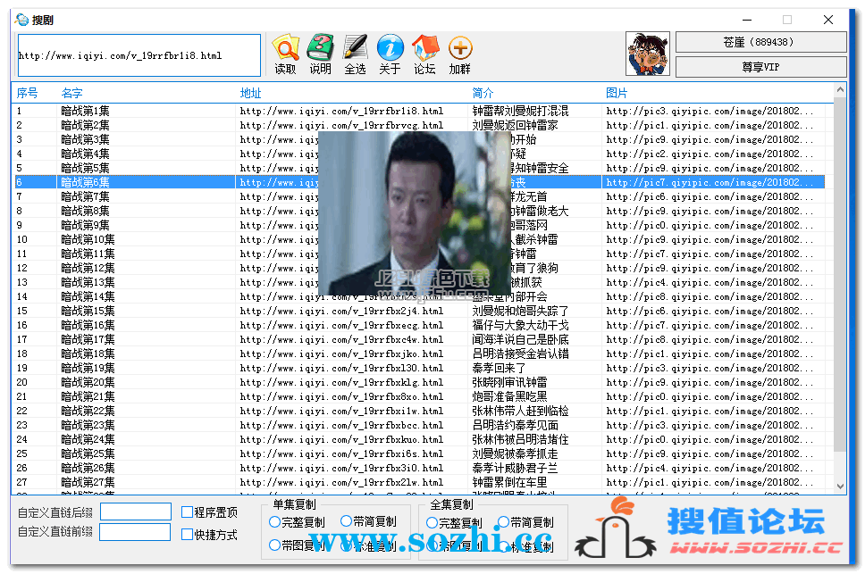Select sequence number 10 in 序号 column
Viewport: 865px width, 574px height.
(x=22, y=239)
